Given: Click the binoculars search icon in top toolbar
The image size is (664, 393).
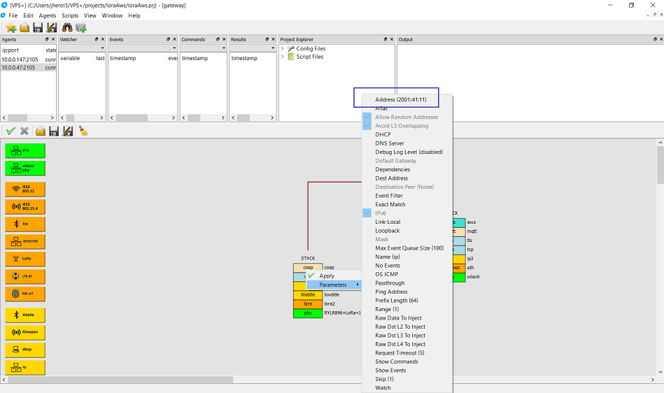Looking at the screenshot, I should (x=68, y=27).
